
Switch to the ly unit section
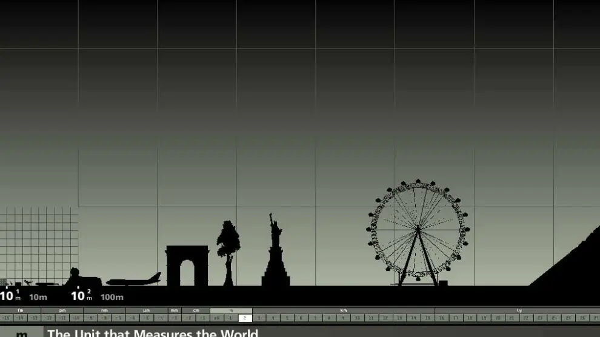[518, 310]
